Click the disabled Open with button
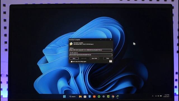Image resolution: width=179 pixels, height=101 pixels. (84, 58)
